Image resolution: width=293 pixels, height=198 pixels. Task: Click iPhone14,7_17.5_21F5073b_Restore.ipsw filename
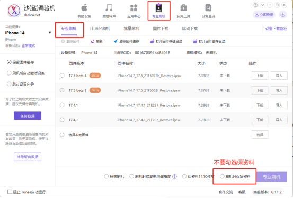(149, 76)
